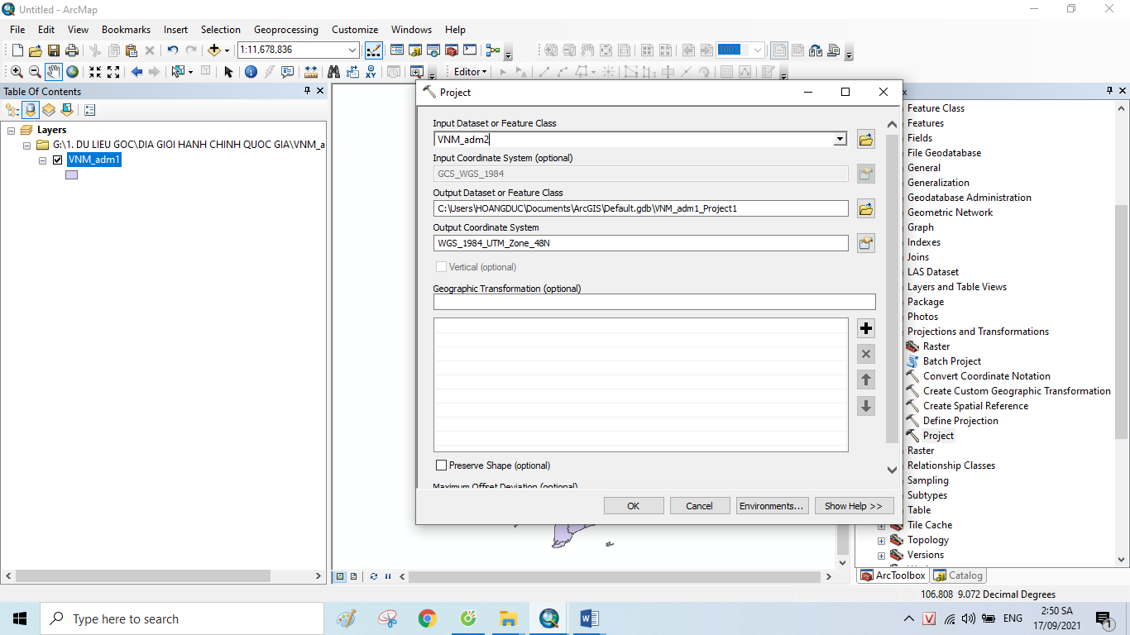Switch to the Catalog tab

pyautogui.click(x=958, y=575)
